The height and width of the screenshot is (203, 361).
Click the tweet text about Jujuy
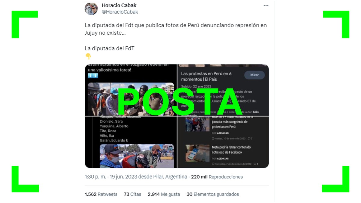pos(176,29)
